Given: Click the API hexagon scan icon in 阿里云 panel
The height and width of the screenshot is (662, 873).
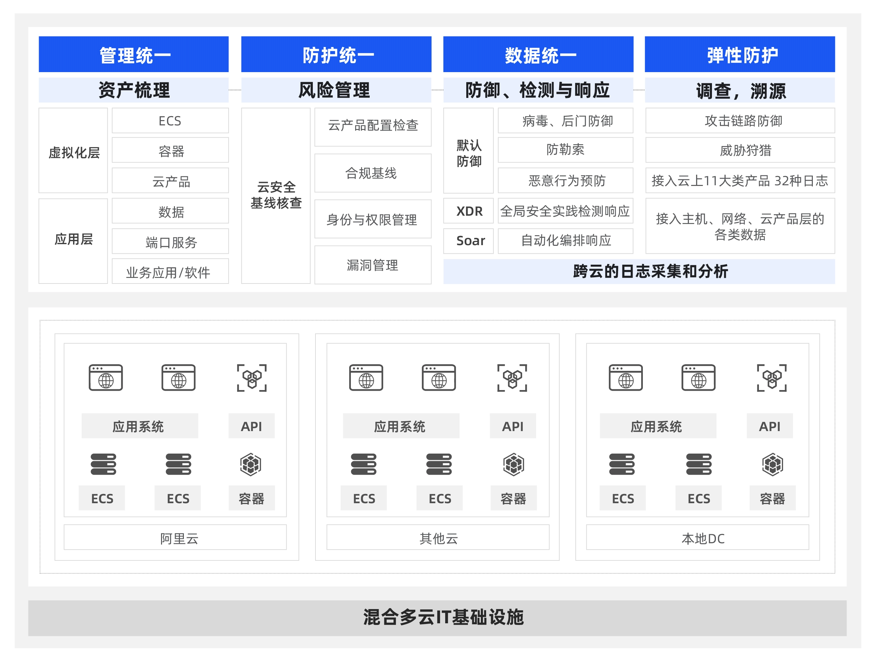Looking at the screenshot, I should [x=252, y=378].
